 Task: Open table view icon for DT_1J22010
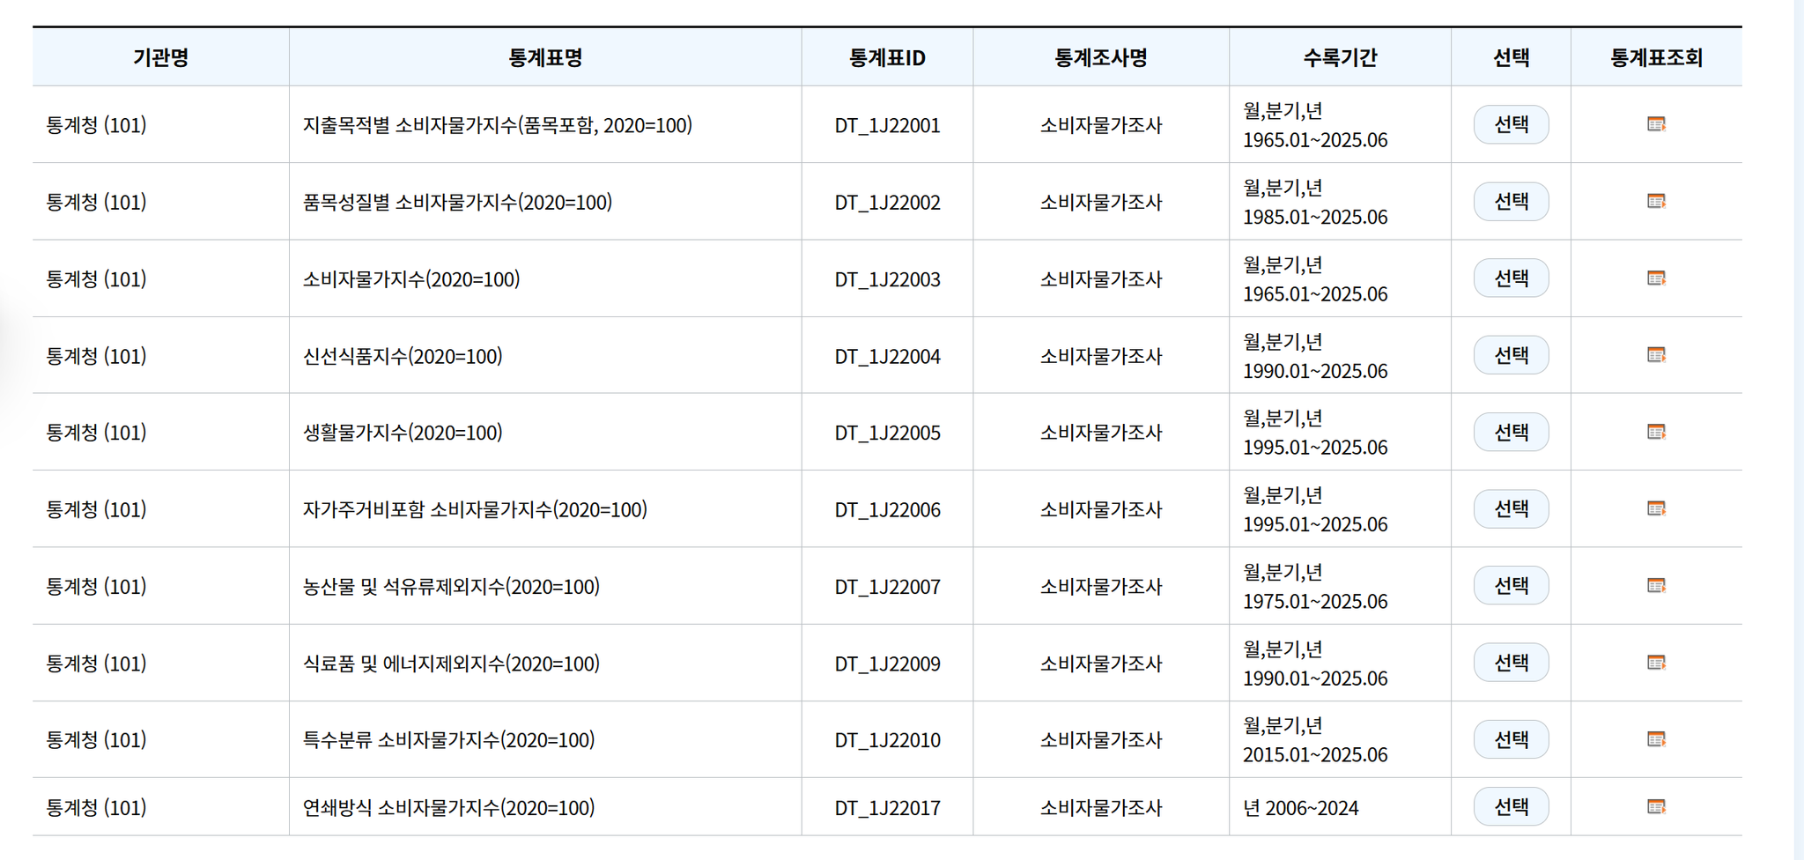(x=1656, y=739)
